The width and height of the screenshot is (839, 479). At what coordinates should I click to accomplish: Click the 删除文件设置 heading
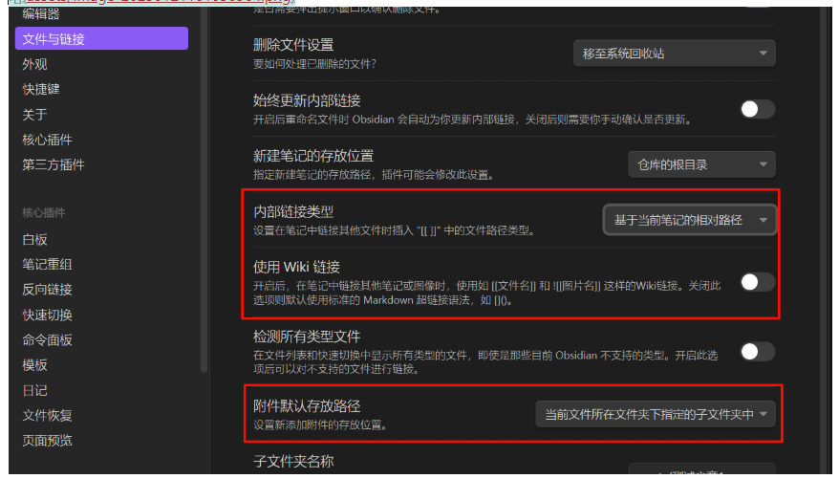tap(293, 45)
